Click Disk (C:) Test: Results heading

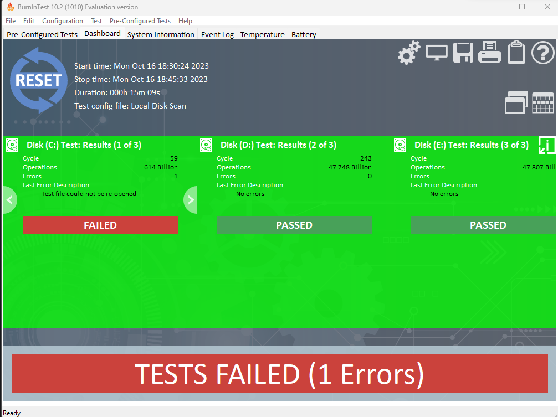(x=84, y=145)
